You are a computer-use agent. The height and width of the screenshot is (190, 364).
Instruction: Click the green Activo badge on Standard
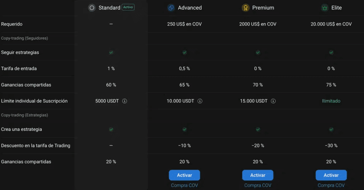click(x=128, y=7)
